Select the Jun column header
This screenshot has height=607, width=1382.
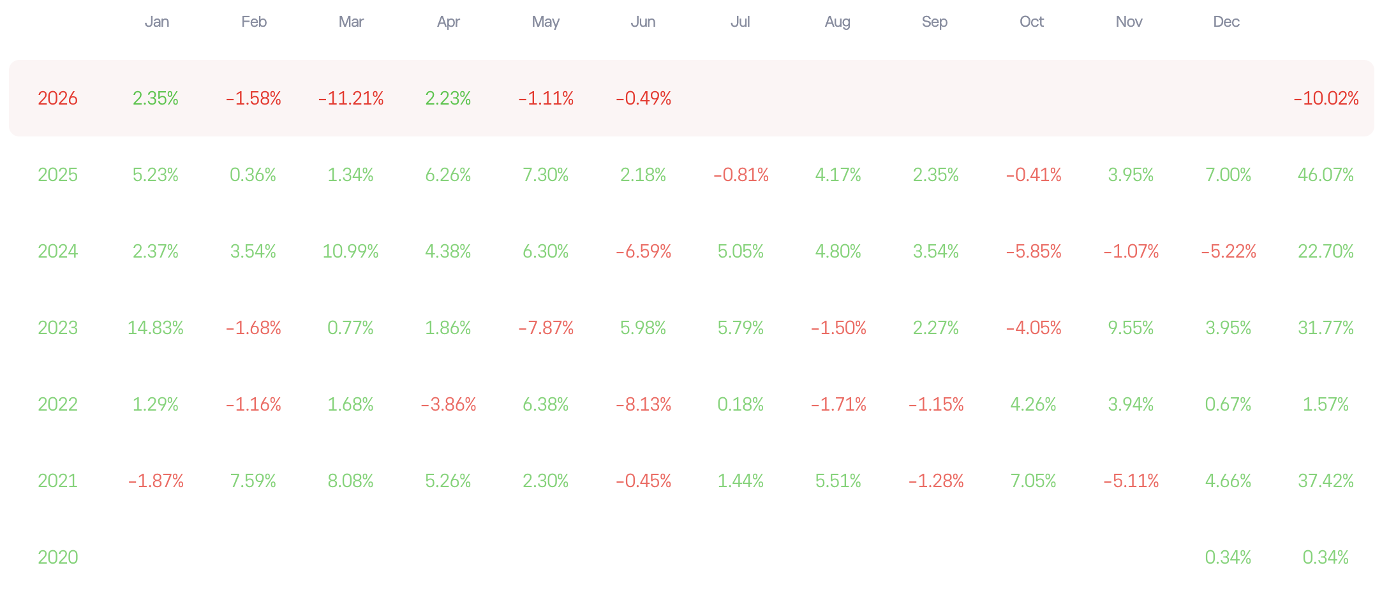click(x=643, y=22)
